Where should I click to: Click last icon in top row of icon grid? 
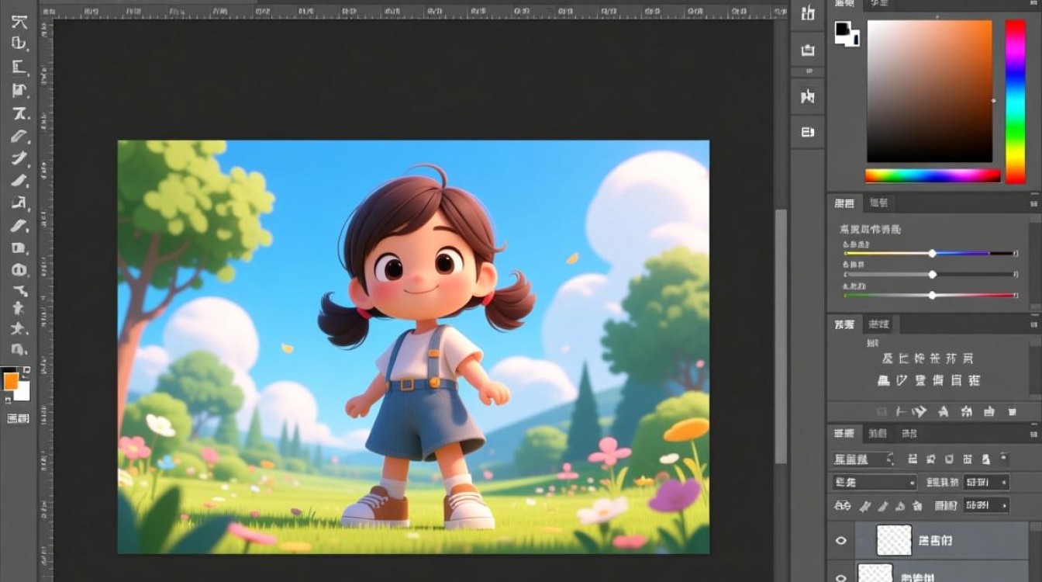tap(968, 359)
